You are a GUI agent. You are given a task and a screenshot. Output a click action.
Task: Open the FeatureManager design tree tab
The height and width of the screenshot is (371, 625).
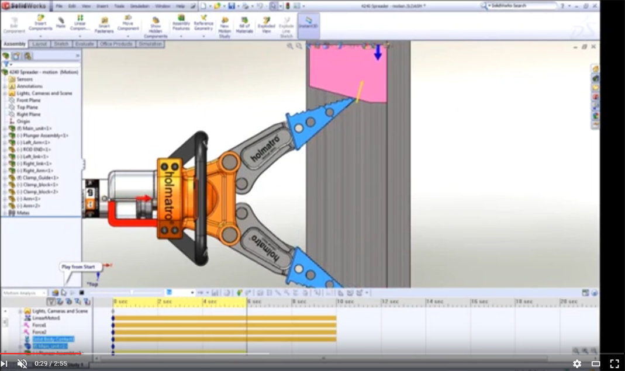6,56
